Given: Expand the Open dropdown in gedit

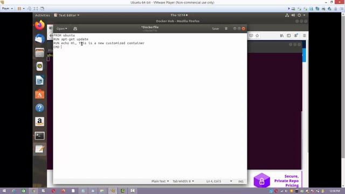Looking at the screenshot, I should click(x=61, y=29).
